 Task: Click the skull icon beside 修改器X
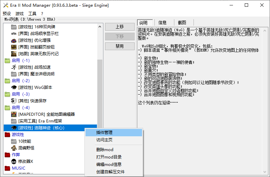tap(14, 162)
